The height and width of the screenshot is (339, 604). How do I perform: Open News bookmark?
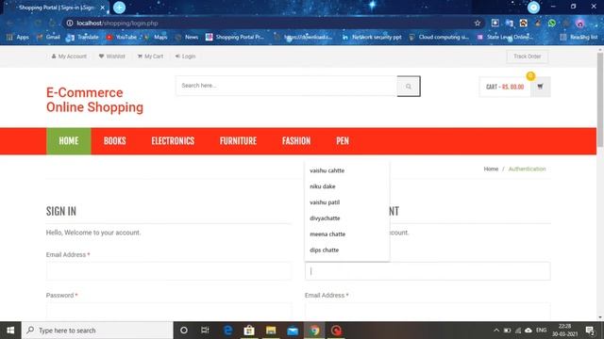[x=187, y=37]
